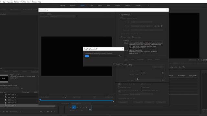207x116 pixels.
Task: Click the Save Preset icon next to Preset
Action: pyautogui.click(x=155, y=26)
